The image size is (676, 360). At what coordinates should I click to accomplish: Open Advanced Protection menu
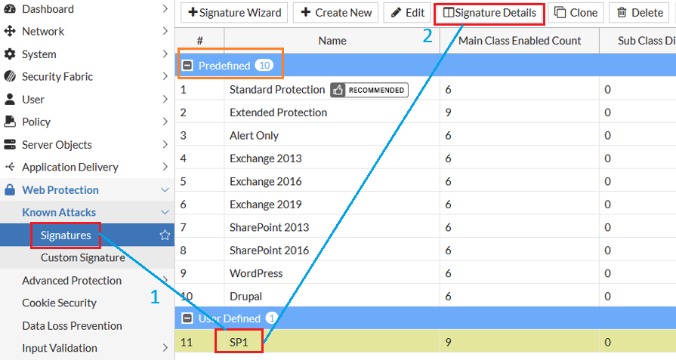coord(72,280)
